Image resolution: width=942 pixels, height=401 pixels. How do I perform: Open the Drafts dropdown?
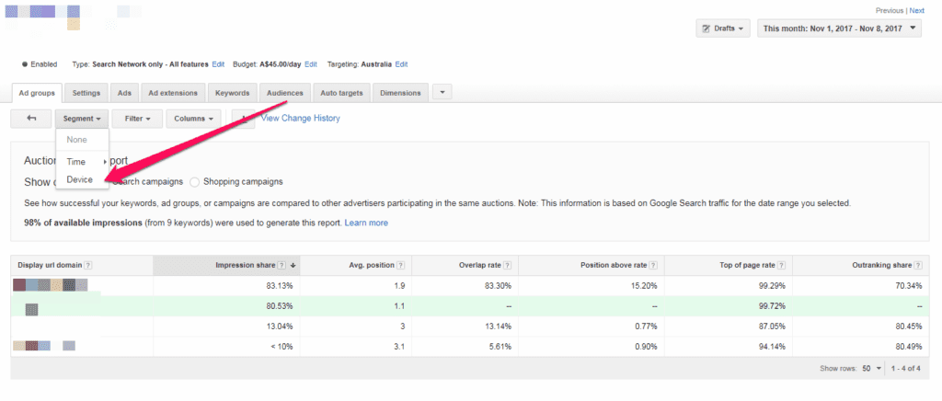723,29
